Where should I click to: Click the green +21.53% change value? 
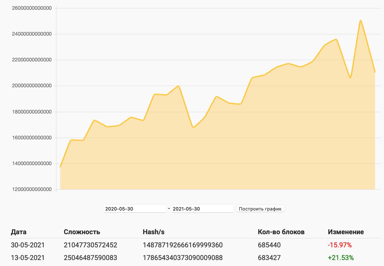[x=341, y=258]
